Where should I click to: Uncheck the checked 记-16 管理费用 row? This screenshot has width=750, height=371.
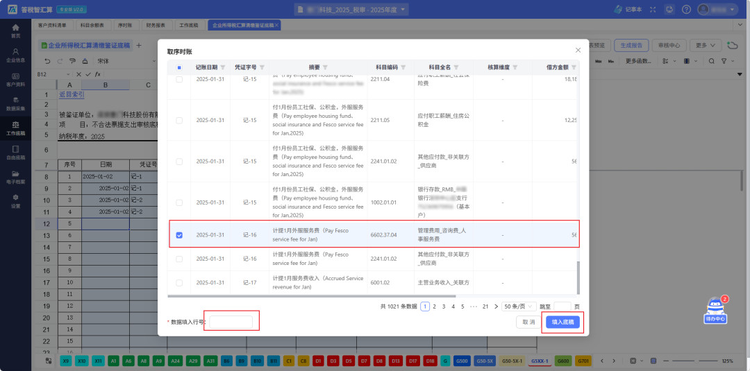tap(179, 235)
